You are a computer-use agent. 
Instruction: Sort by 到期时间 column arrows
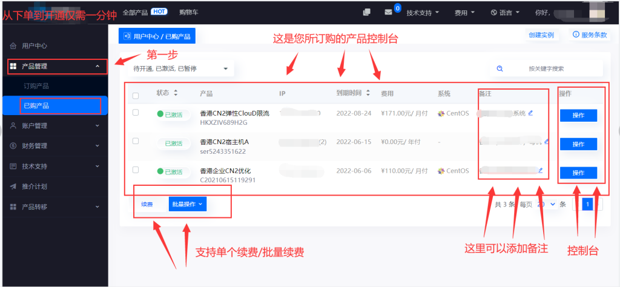point(368,93)
